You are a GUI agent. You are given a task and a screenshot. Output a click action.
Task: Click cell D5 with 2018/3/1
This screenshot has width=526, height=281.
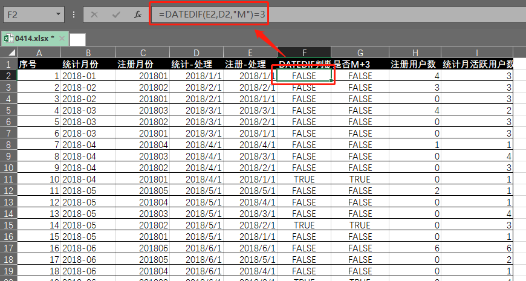tap(196, 111)
